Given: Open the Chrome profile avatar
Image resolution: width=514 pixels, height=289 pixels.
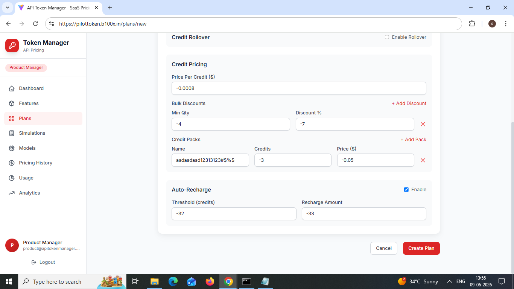Looking at the screenshot, I should click(x=492, y=24).
